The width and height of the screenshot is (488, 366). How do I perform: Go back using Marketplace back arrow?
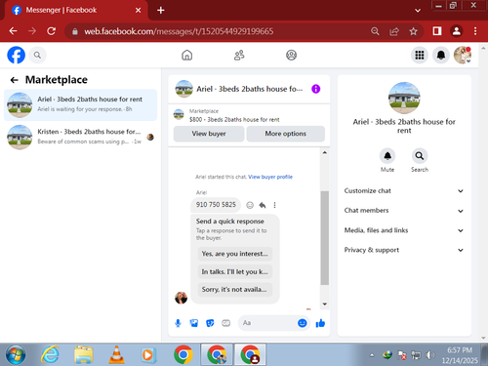pyautogui.click(x=14, y=80)
